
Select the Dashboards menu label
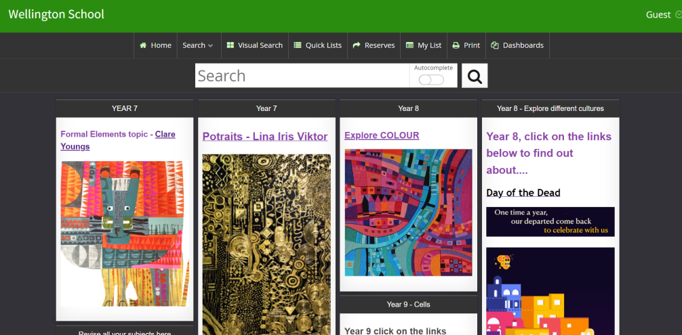523,45
